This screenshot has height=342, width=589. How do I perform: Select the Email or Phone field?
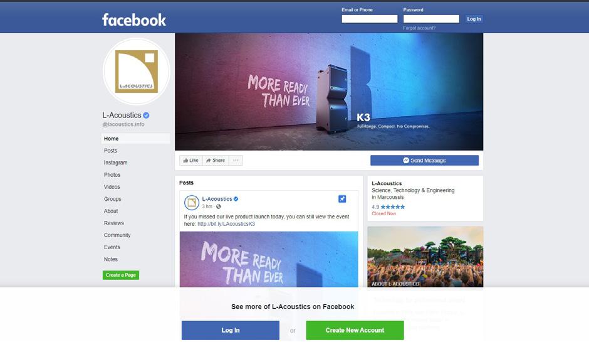coord(369,19)
